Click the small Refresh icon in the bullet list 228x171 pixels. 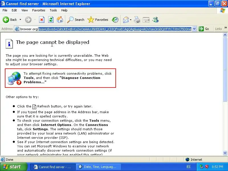(34, 107)
